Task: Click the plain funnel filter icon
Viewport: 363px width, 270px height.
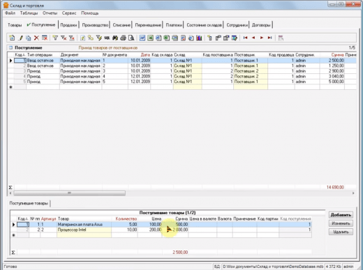Action: 55,38
